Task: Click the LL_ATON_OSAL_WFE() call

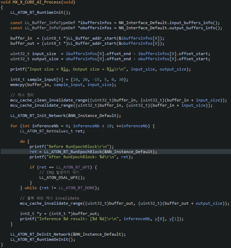Action: [62, 177]
